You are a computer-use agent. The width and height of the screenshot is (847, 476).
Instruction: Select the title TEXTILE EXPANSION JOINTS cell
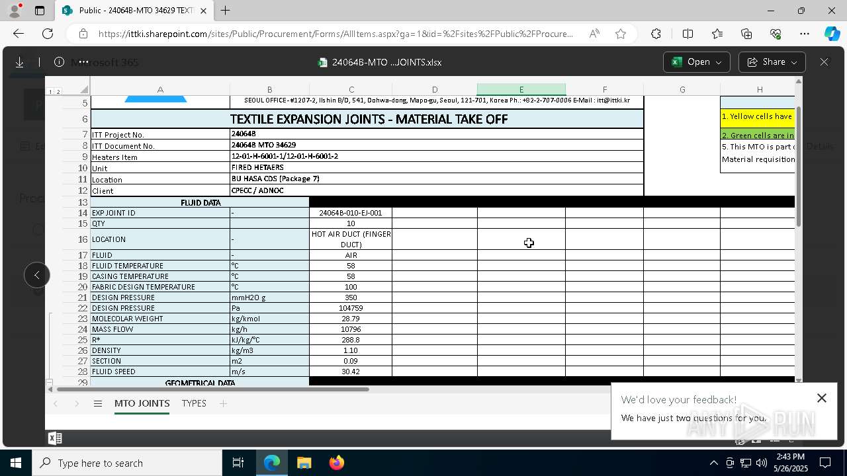pos(367,119)
